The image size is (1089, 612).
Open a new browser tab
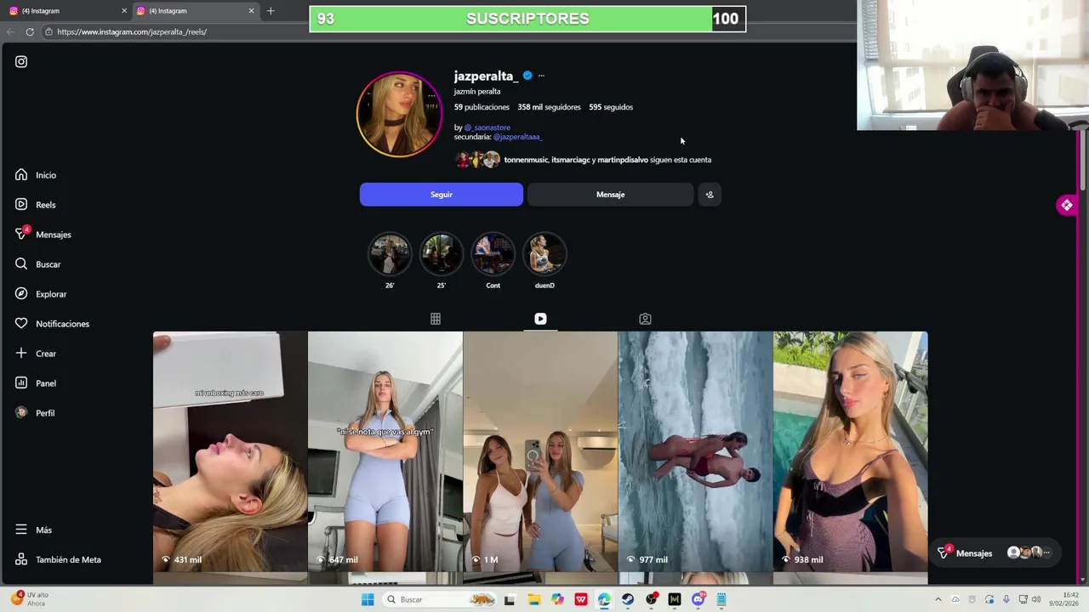271,11
